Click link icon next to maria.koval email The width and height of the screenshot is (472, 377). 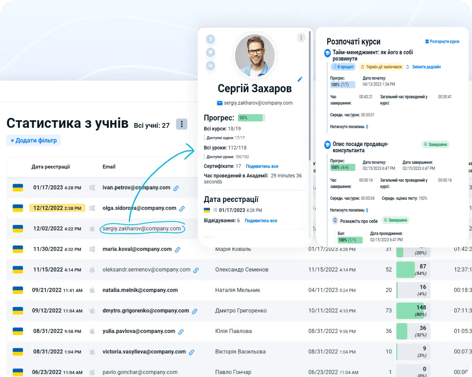[177, 250]
